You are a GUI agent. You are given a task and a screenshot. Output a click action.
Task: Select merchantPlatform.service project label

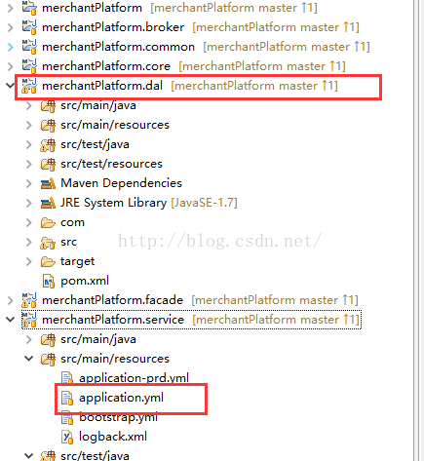tap(113, 320)
